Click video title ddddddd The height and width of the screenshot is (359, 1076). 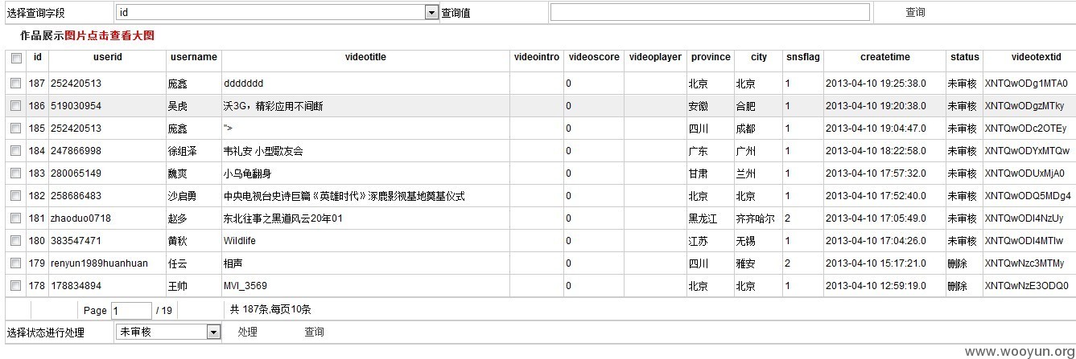click(x=243, y=84)
